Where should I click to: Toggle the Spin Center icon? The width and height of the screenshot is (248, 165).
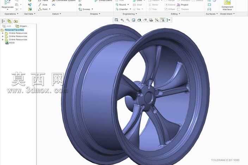pyautogui.click(x=168, y=20)
